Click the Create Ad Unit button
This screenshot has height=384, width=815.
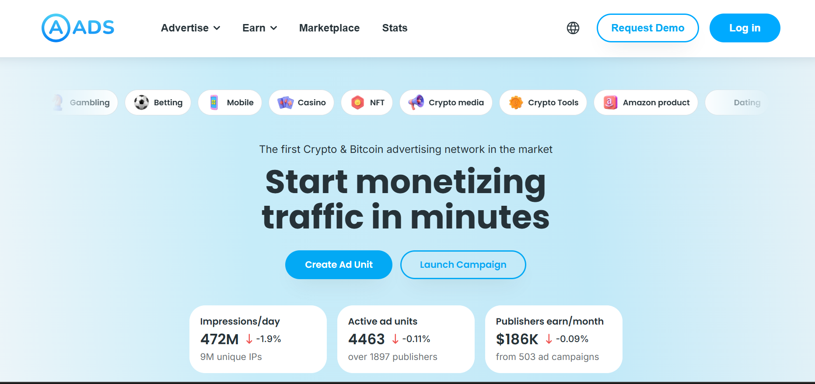pos(339,264)
